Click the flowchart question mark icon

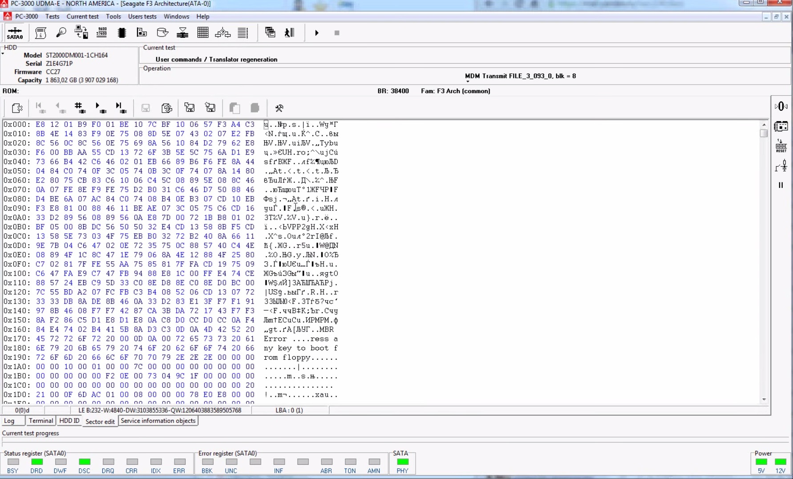tap(223, 32)
